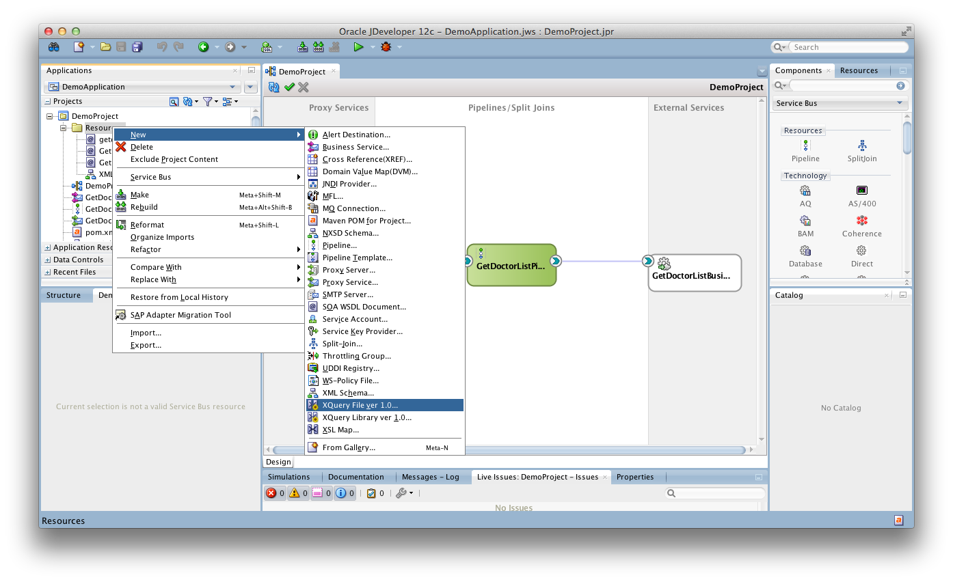Click the green validate checkmark above the canvas
The width and height of the screenshot is (953, 582).
click(x=288, y=87)
